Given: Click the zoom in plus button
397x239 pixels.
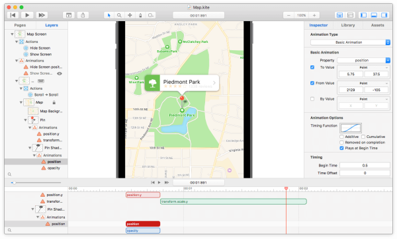Looking at the screenshot, I should coord(314,15).
